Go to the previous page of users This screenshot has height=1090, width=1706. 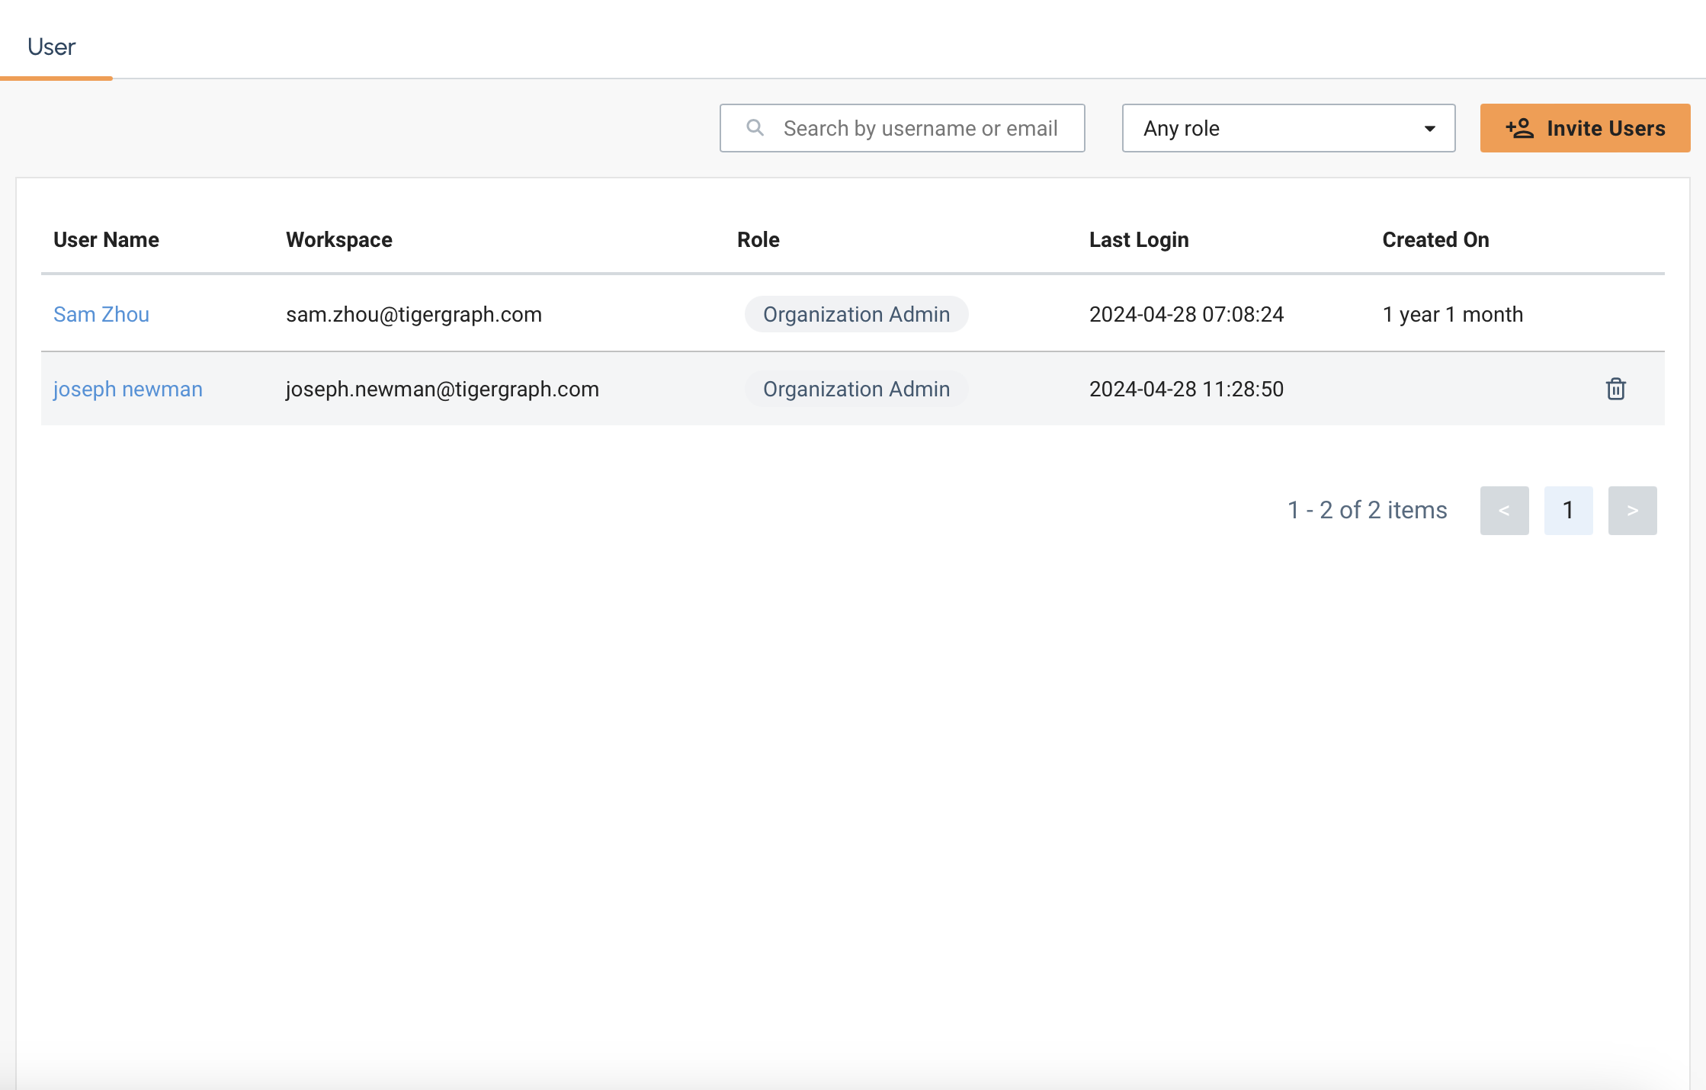click(x=1504, y=510)
